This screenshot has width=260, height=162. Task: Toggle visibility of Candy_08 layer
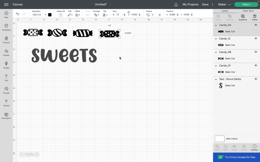[256, 52]
